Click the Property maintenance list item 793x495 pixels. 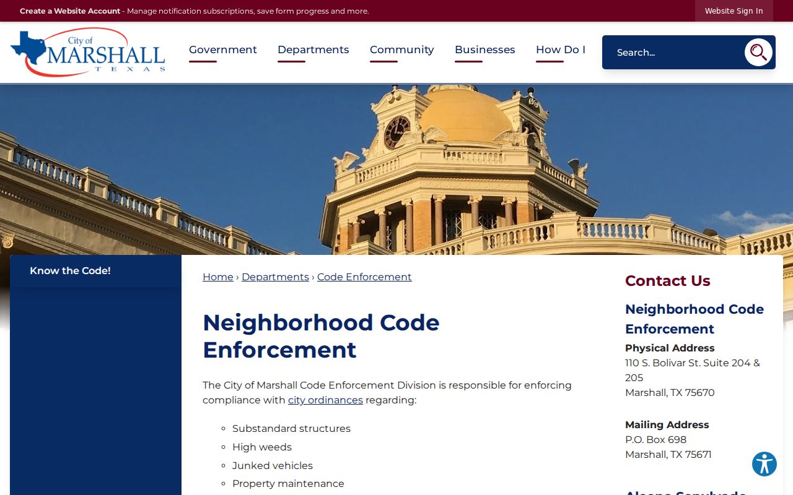click(x=288, y=484)
